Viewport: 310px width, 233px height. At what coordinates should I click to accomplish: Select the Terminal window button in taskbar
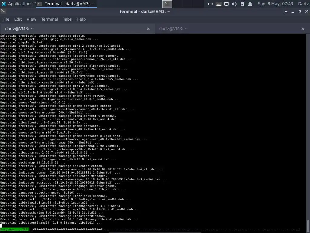tap(67, 4)
